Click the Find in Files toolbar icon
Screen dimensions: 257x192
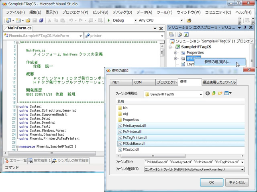[x=189, y=20]
